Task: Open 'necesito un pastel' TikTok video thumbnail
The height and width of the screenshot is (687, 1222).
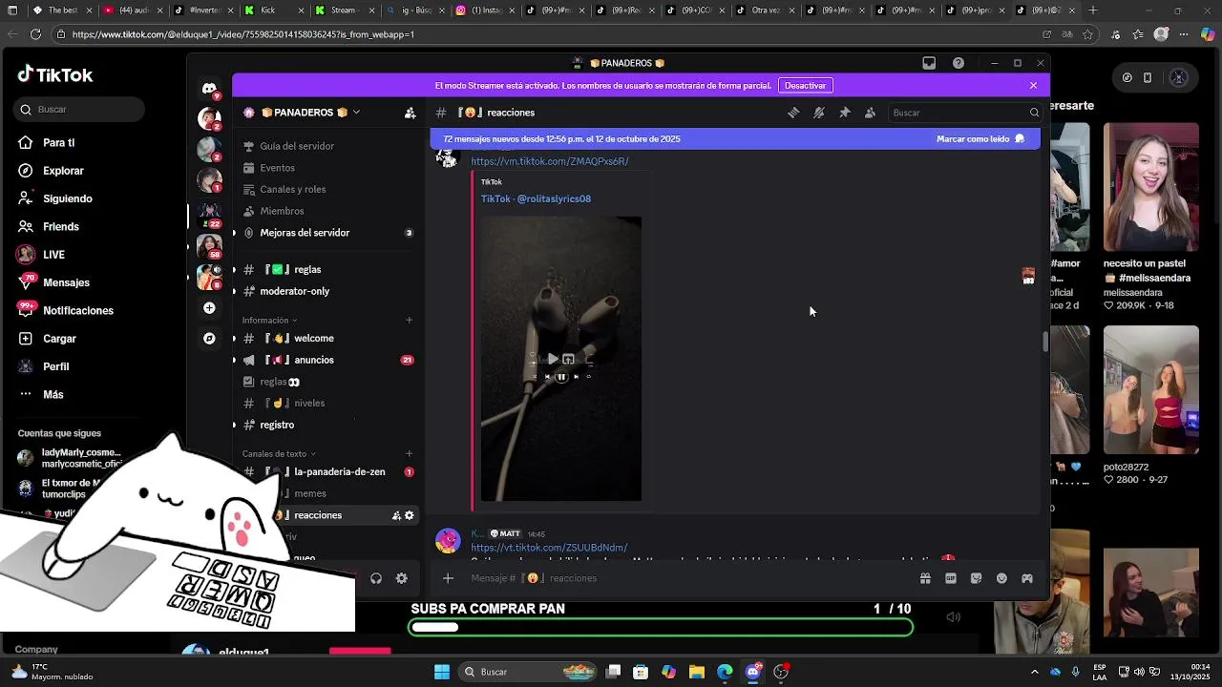Action: (x=1150, y=187)
